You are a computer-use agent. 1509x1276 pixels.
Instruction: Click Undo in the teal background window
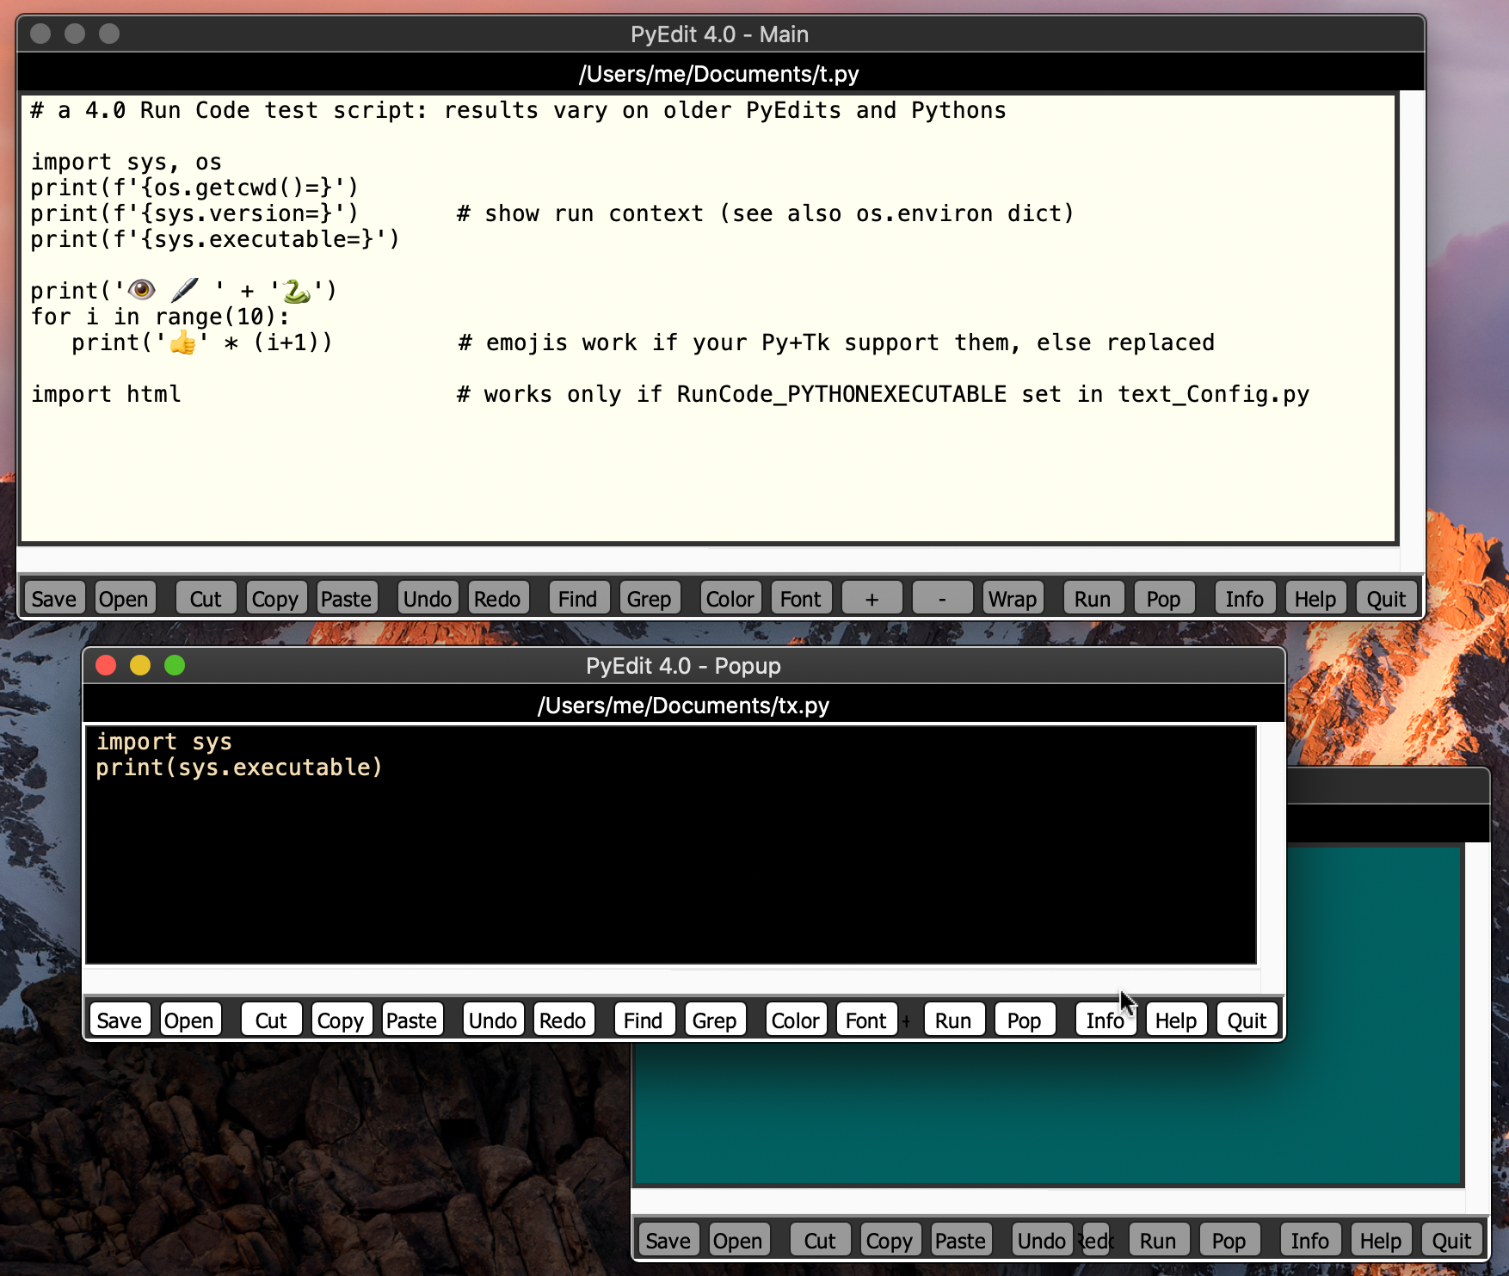pos(1042,1240)
